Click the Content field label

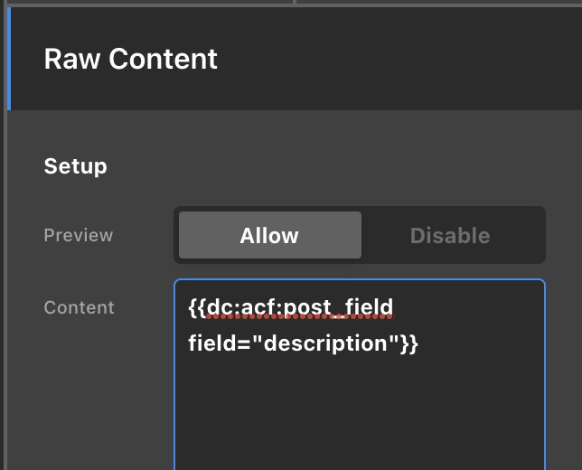pyautogui.click(x=79, y=307)
